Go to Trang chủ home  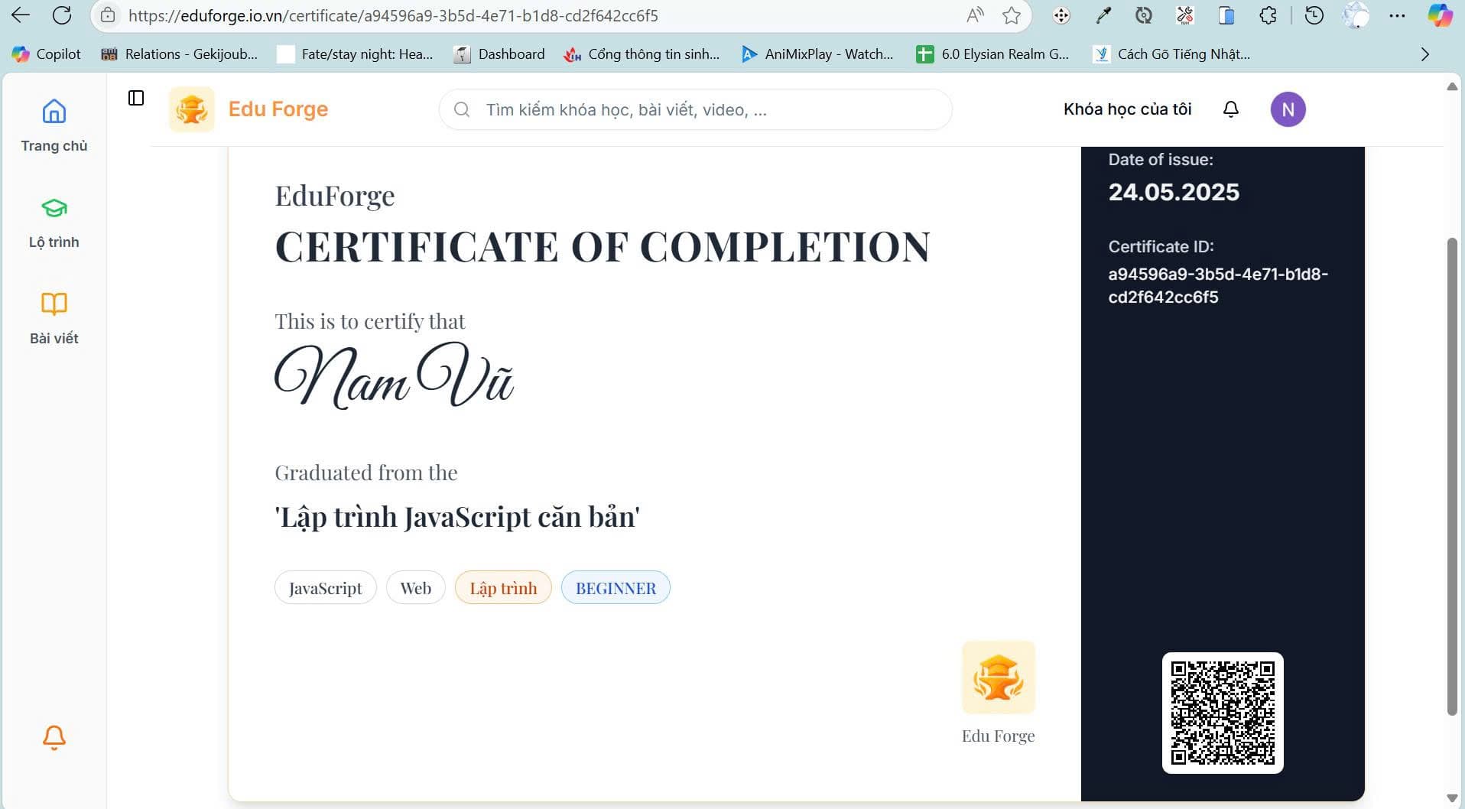pyautogui.click(x=54, y=126)
